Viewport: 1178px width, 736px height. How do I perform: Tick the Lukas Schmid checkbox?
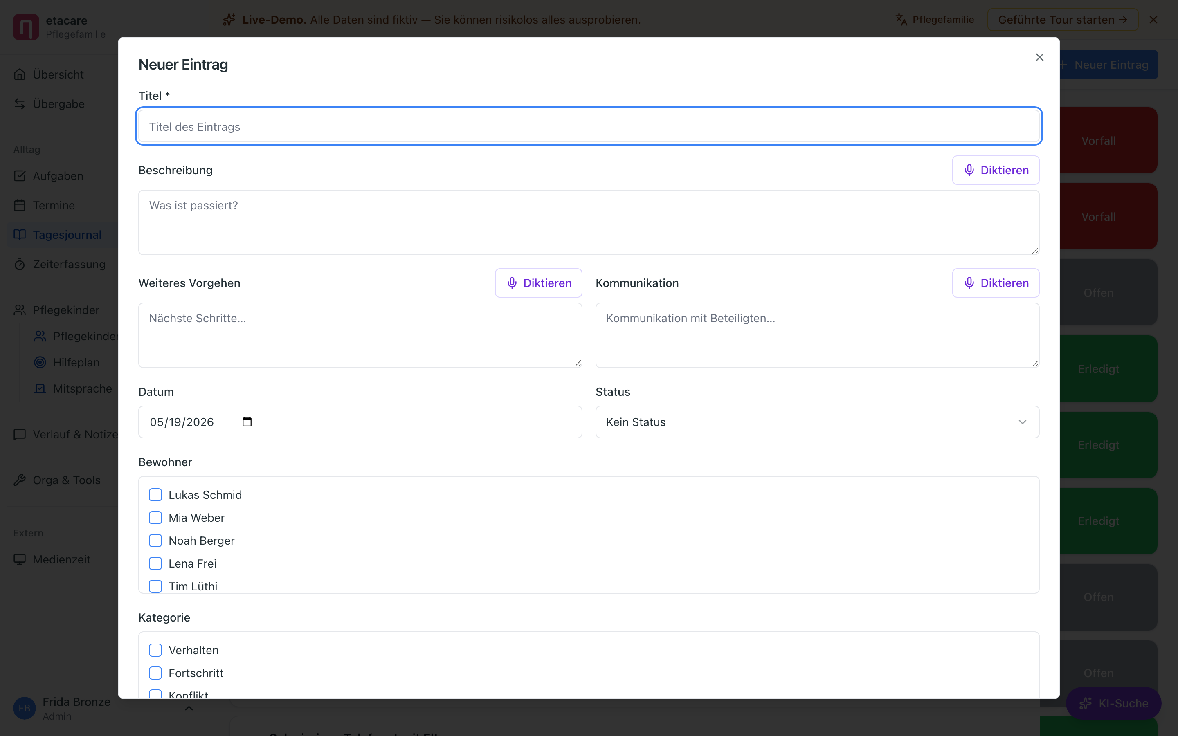click(x=155, y=495)
